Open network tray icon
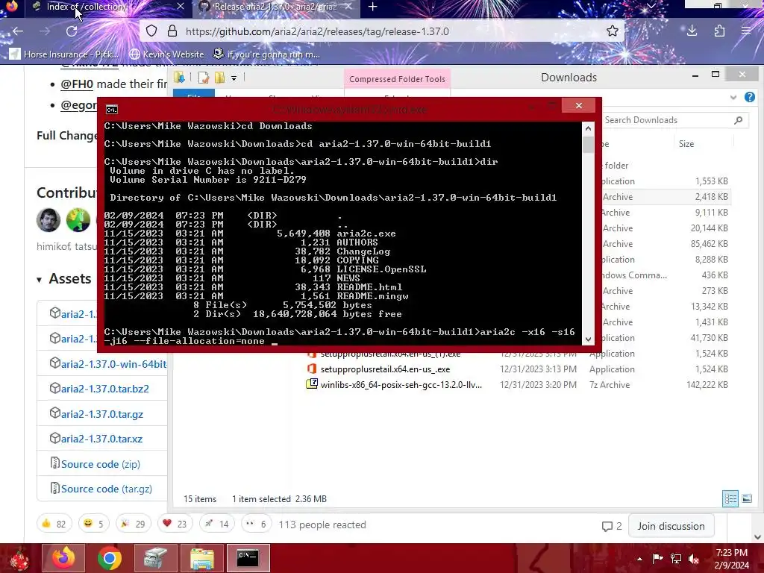Image resolution: width=764 pixels, height=573 pixels. [x=675, y=559]
